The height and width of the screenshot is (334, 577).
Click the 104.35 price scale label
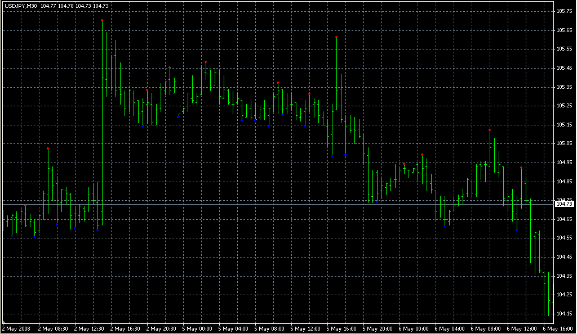(564, 276)
